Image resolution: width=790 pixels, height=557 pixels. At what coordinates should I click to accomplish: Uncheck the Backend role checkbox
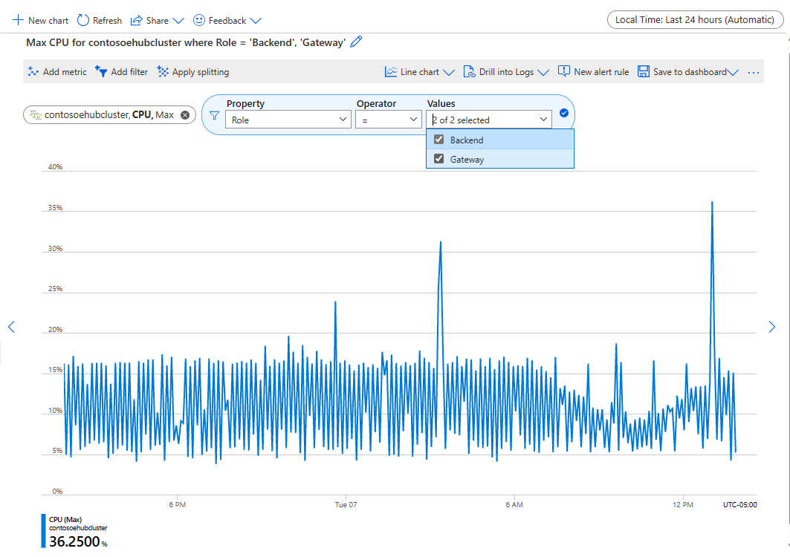pyautogui.click(x=439, y=140)
